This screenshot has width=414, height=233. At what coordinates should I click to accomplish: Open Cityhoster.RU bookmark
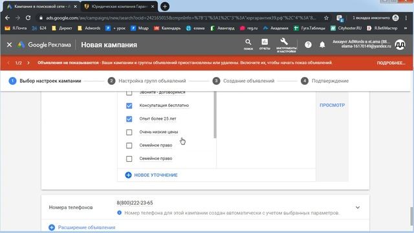point(346,28)
